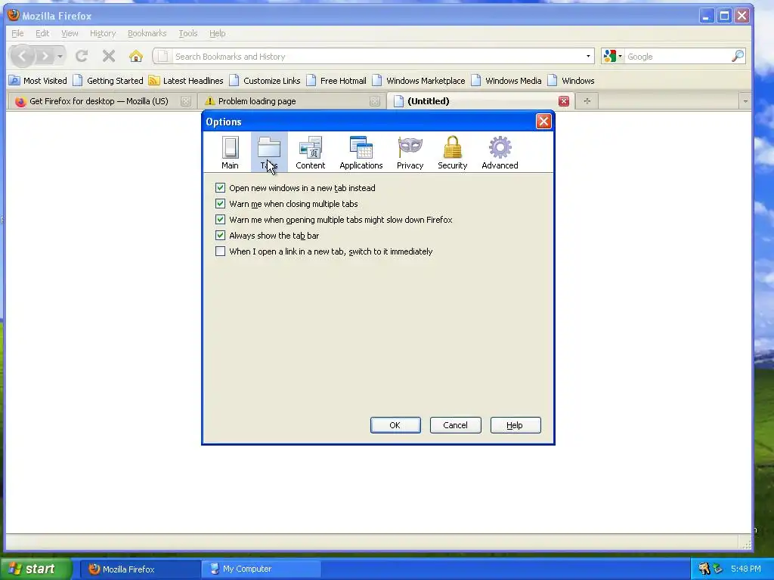Viewport: 774px width, 580px height.
Task: Open the Windows Marketplace bookmark
Action: click(x=419, y=80)
